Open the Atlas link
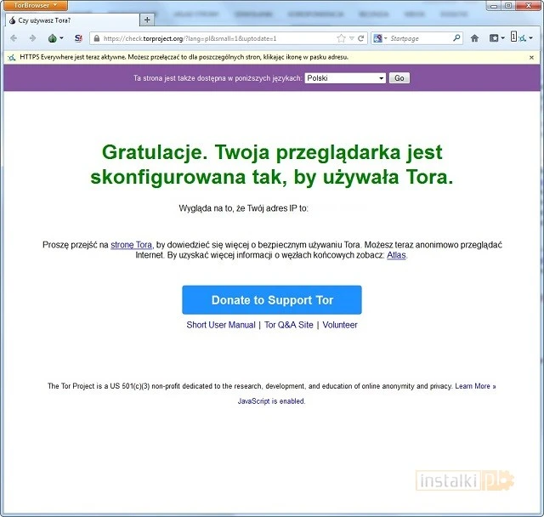The height and width of the screenshot is (517, 544). pos(396,255)
